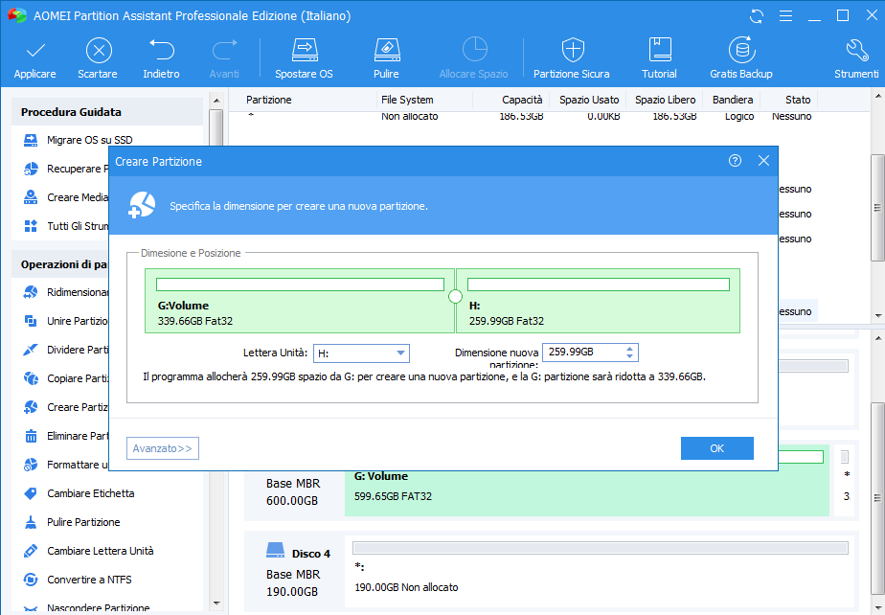Select Migrare OS su SSD
The width and height of the screenshot is (885, 615).
coord(89,140)
